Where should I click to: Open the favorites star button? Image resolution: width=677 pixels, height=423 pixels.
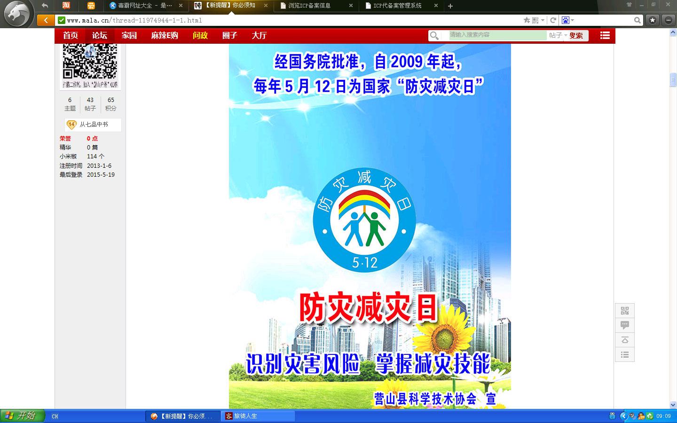coord(653,20)
